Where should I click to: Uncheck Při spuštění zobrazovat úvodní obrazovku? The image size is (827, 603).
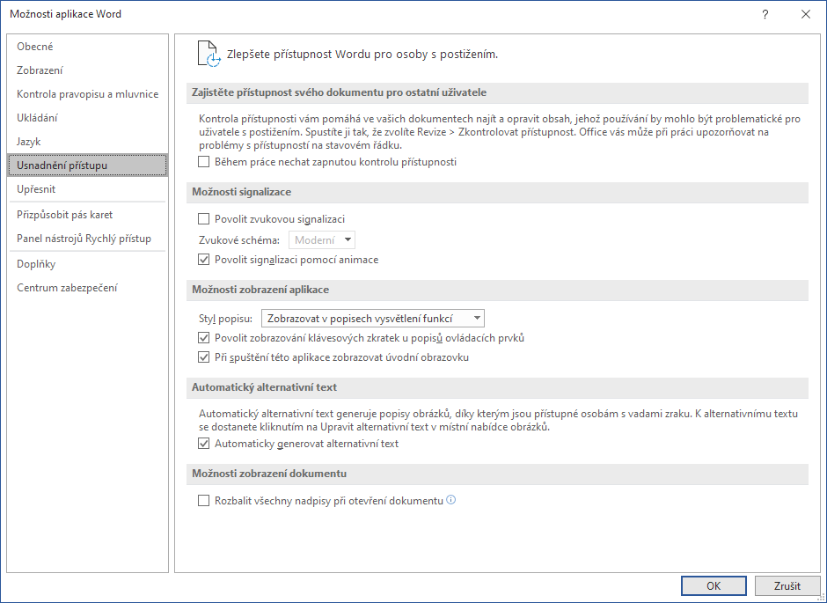204,357
